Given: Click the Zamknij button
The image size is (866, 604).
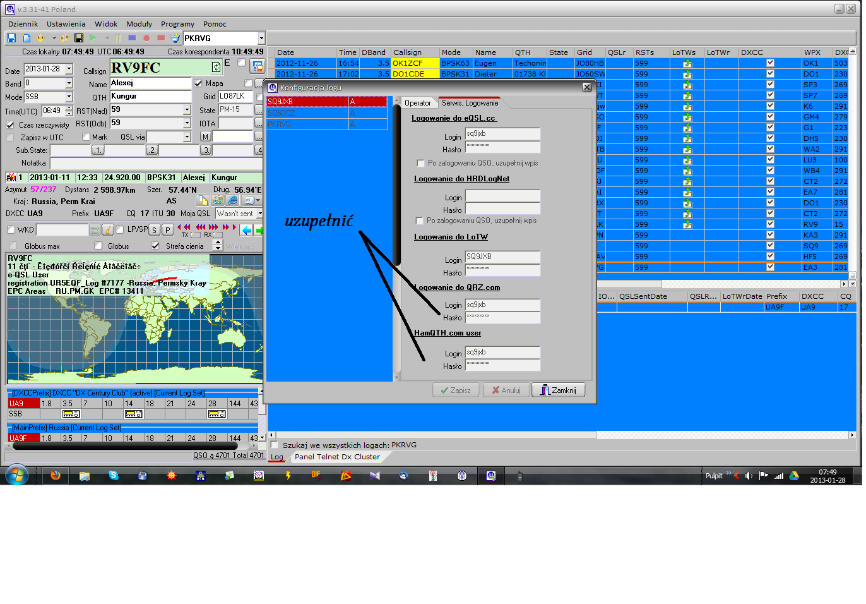Looking at the screenshot, I should [x=558, y=390].
